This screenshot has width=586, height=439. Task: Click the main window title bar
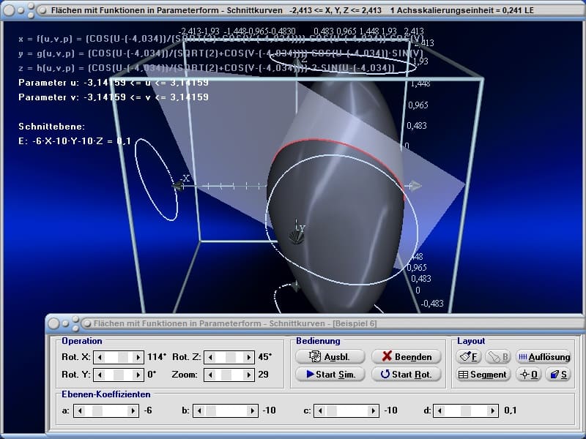(x=293, y=10)
